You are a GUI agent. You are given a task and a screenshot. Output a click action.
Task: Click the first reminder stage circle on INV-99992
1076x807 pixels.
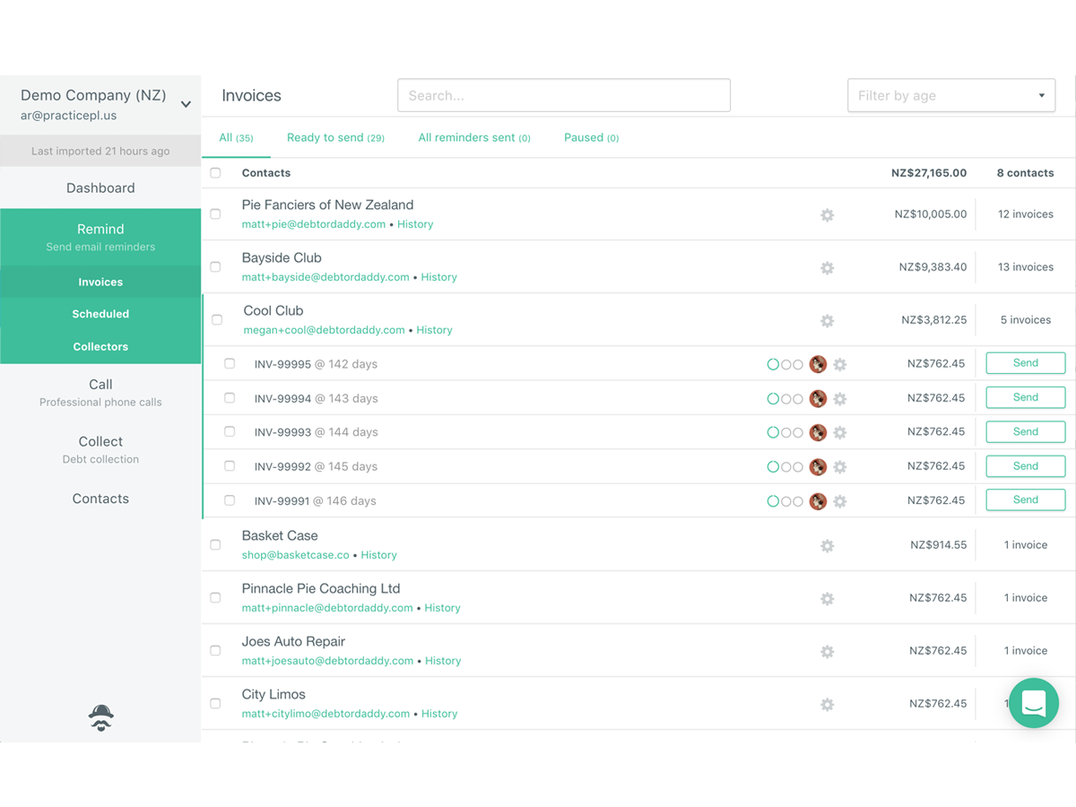pyautogui.click(x=772, y=466)
